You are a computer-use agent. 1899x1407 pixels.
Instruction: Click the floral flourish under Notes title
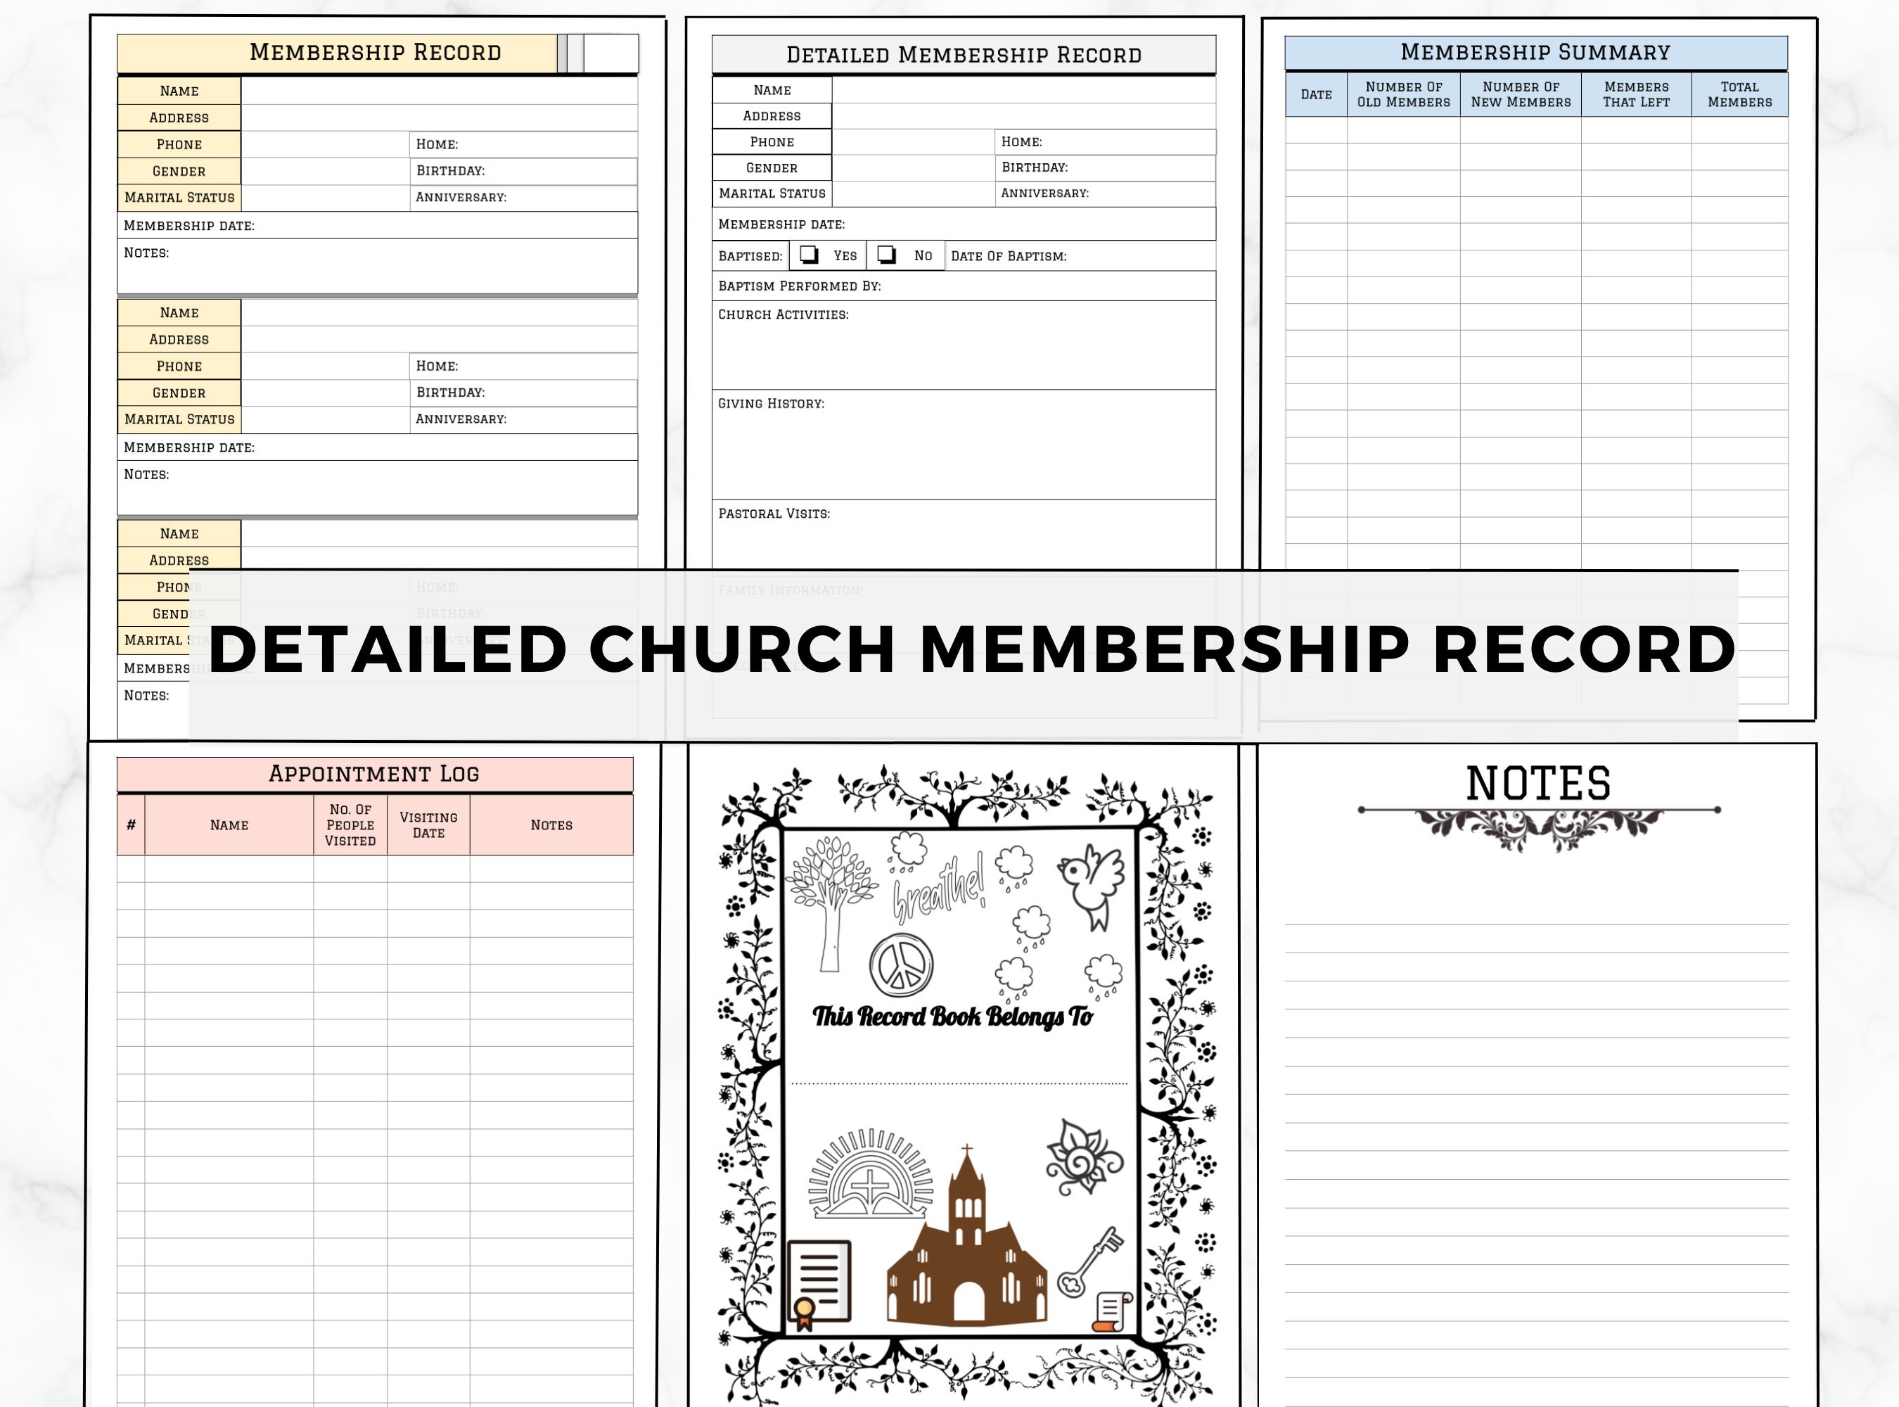(x=1539, y=829)
